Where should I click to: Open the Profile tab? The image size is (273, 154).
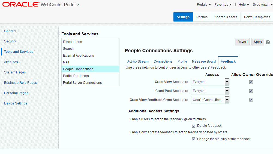[182, 61]
